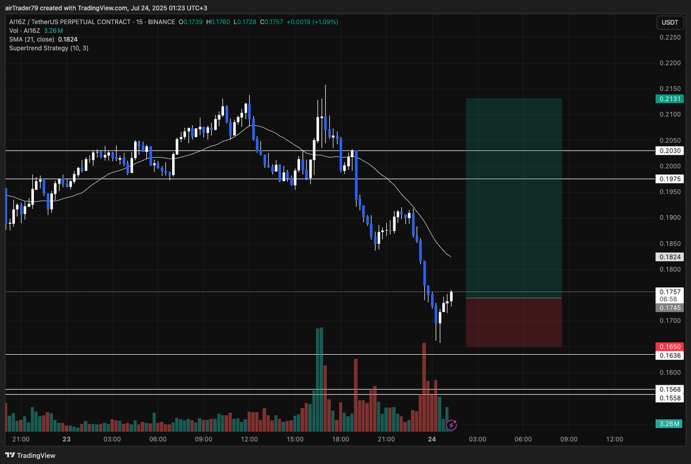
Task: Click the 0.1600 price scale label
Action: click(669, 372)
